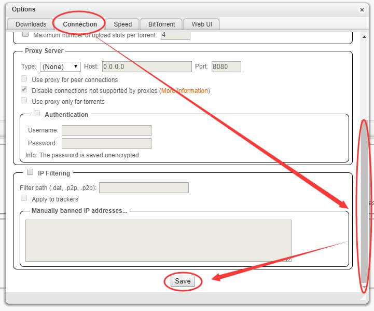The width and height of the screenshot is (374, 311).
Task: Expand the proxy Type dropdown
Action: [61, 66]
